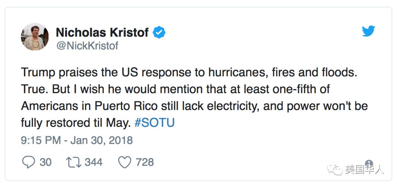
Task: Click the 344 retweets count
Action: point(93,162)
